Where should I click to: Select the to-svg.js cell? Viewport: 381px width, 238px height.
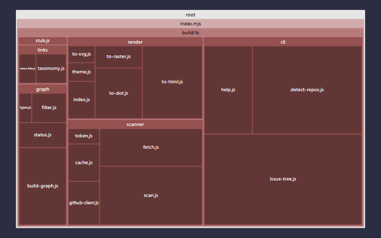[x=81, y=54]
